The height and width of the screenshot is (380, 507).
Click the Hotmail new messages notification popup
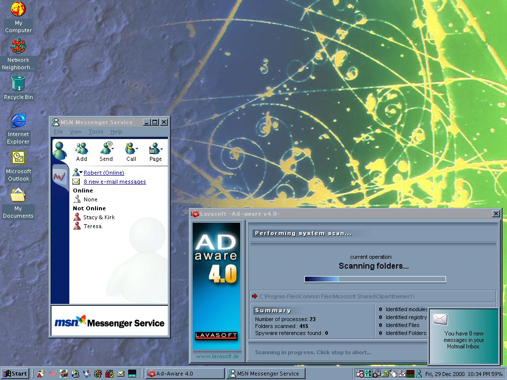pos(463,336)
